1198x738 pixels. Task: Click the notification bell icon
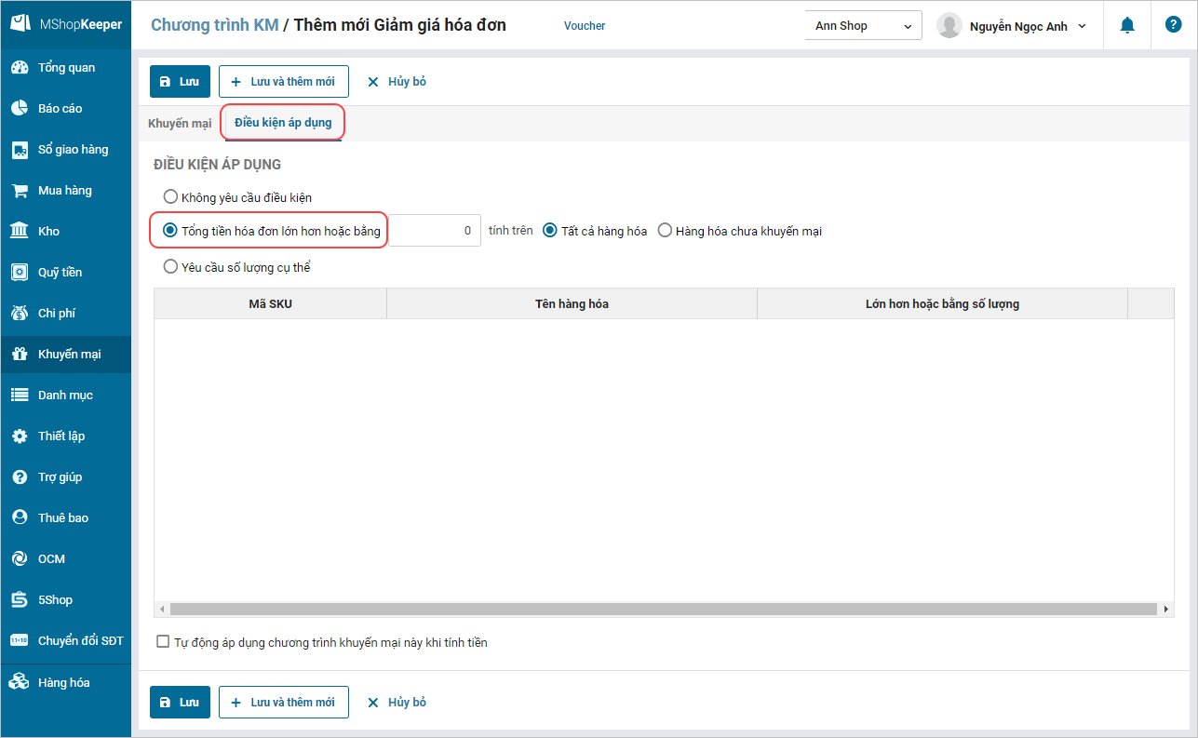click(1127, 25)
